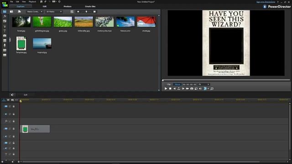Screen dimensions: 292x164
Task: Switch to the Create Disc tab
Action: (90, 6)
